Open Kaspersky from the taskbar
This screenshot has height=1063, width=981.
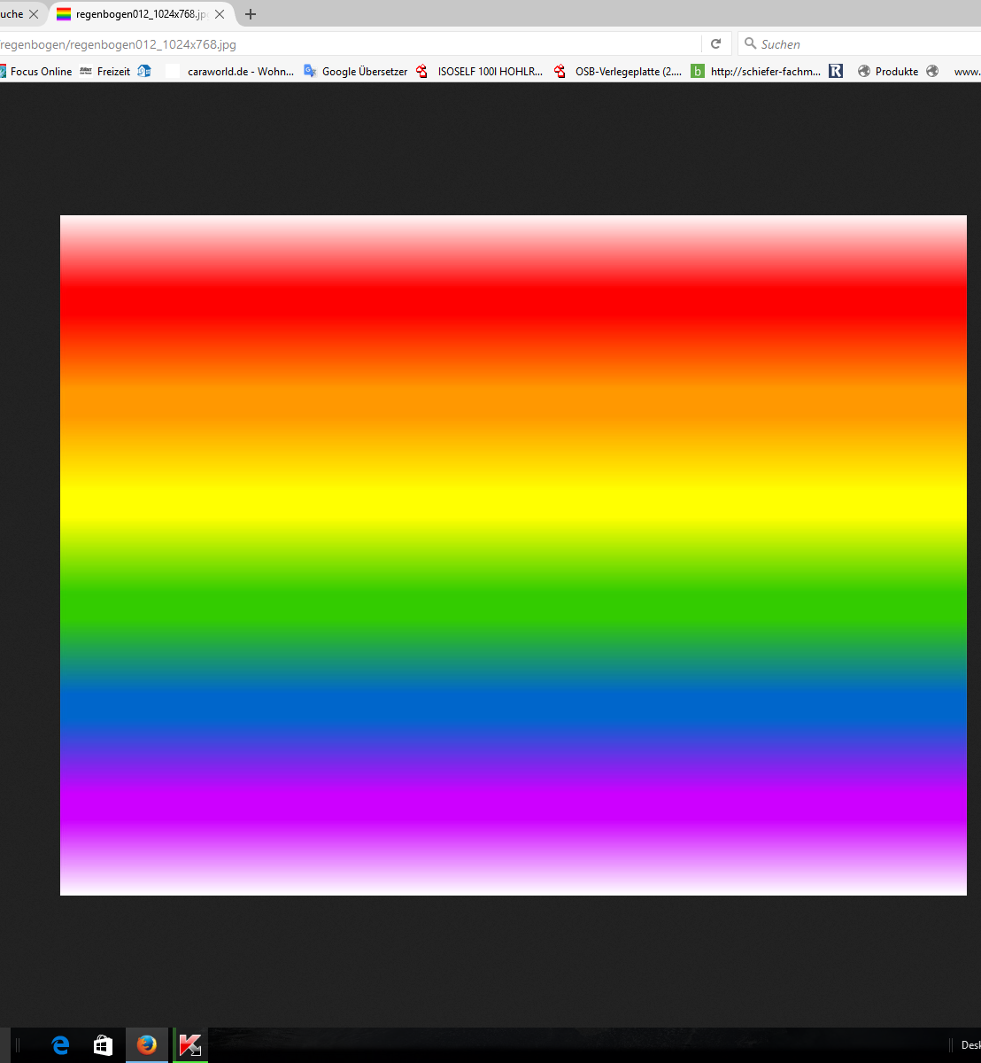190,1045
